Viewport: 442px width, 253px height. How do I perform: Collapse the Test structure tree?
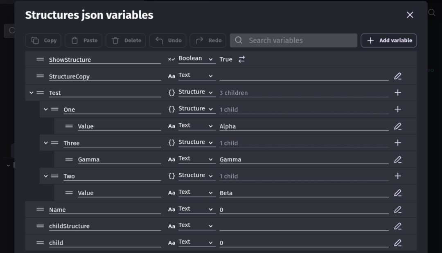tap(32, 93)
